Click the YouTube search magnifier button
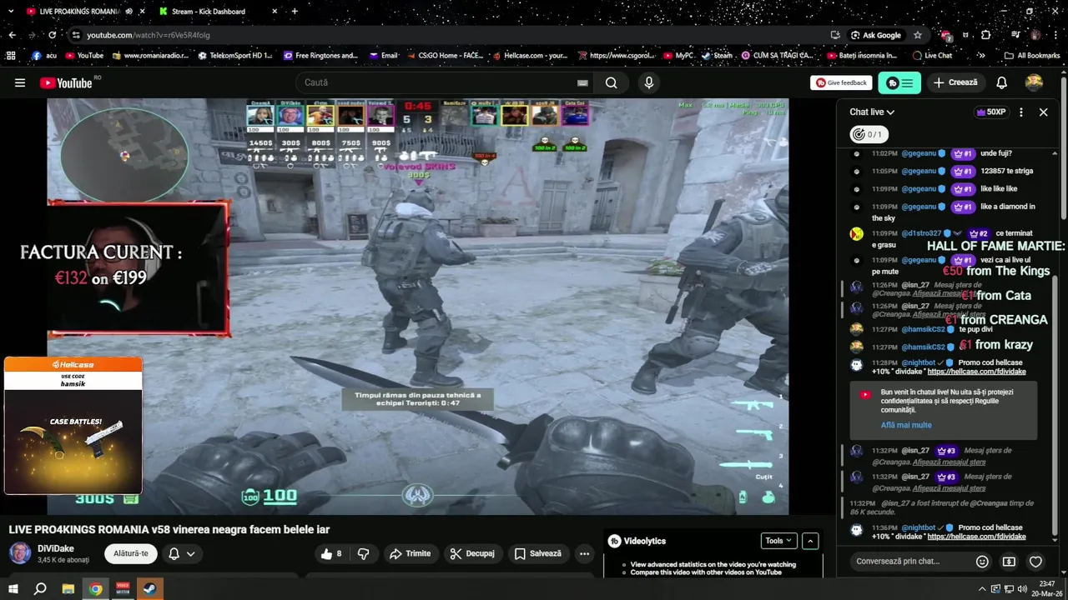This screenshot has width=1068, height=600. [x=611, y=82]
